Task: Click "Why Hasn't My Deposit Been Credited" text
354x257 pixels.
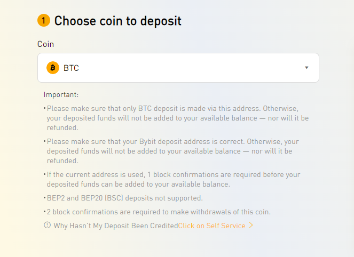Action: pyautogui.click(x=115, y=226)
